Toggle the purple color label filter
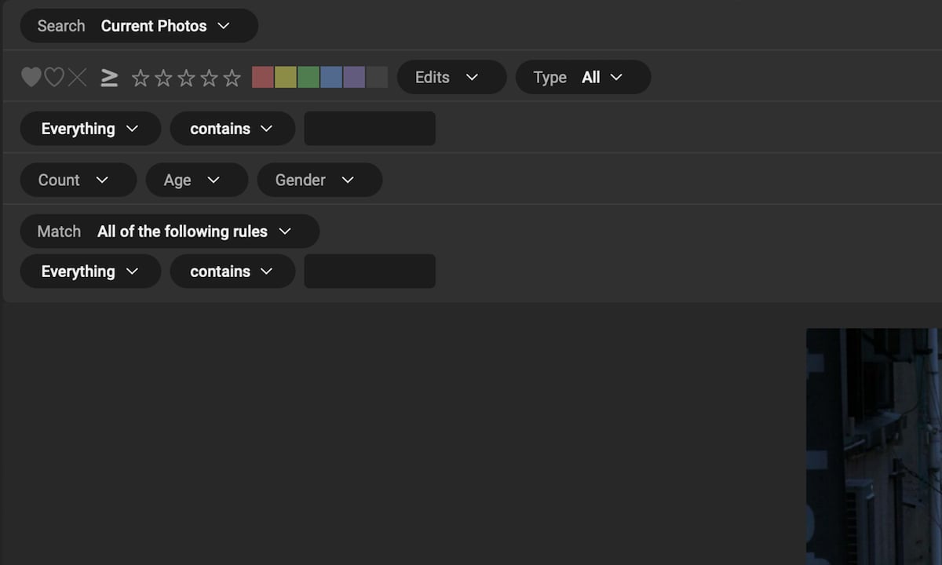 (x=355, y=76)
